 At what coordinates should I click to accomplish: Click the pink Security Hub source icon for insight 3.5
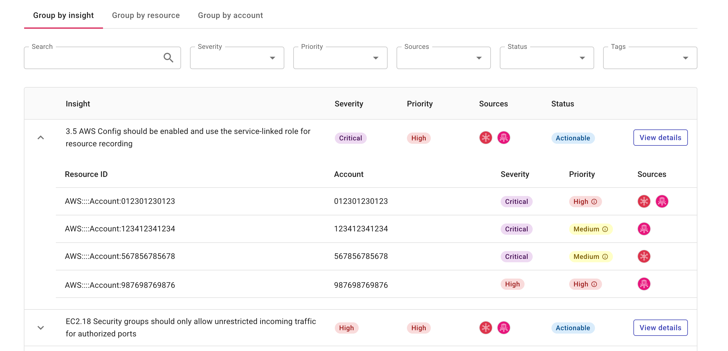(x=504, y=138)
